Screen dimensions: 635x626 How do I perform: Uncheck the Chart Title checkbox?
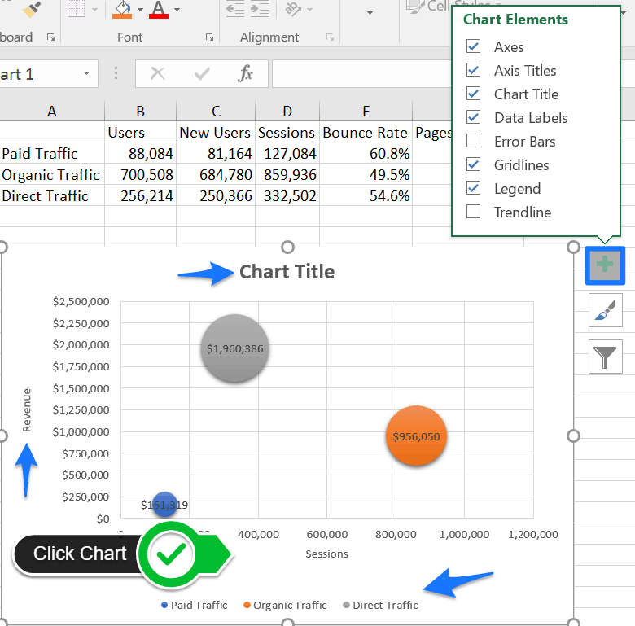point(474,94)
